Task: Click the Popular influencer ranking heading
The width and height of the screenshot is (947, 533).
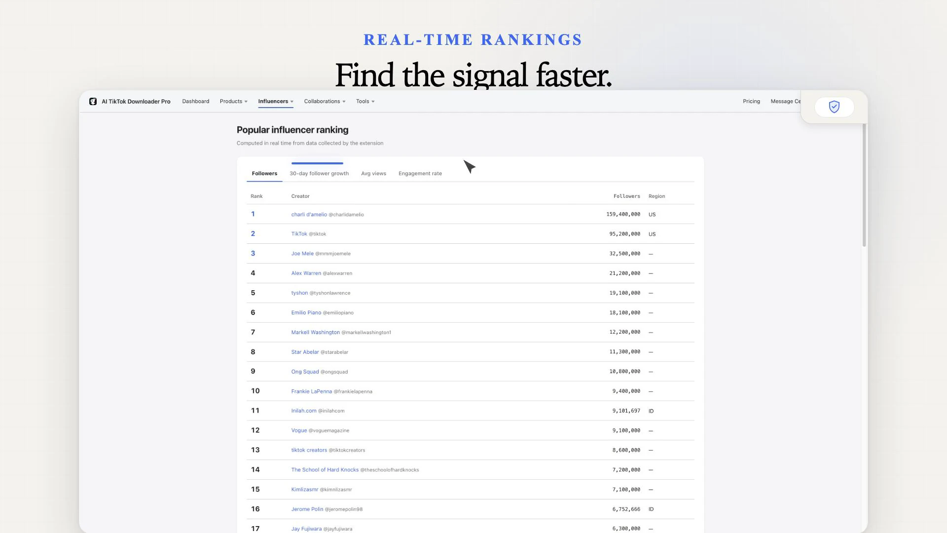Action: tap(292, 130)
